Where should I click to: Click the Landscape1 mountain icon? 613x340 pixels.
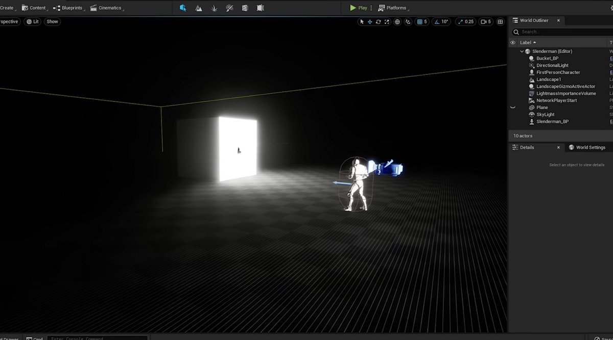pos(532,80)
